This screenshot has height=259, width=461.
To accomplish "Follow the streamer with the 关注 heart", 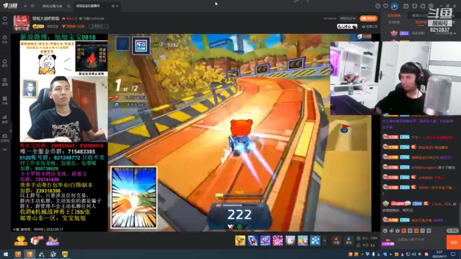I will click(x=5, y=20).
